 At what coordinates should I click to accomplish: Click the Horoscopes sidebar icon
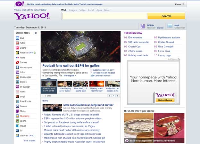(17, 68)
